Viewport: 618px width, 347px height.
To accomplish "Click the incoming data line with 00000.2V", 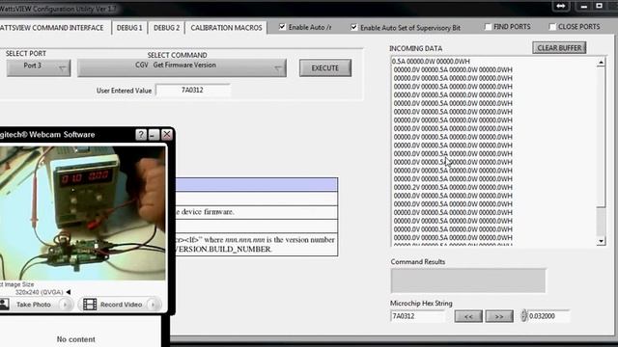I will 453,187.
